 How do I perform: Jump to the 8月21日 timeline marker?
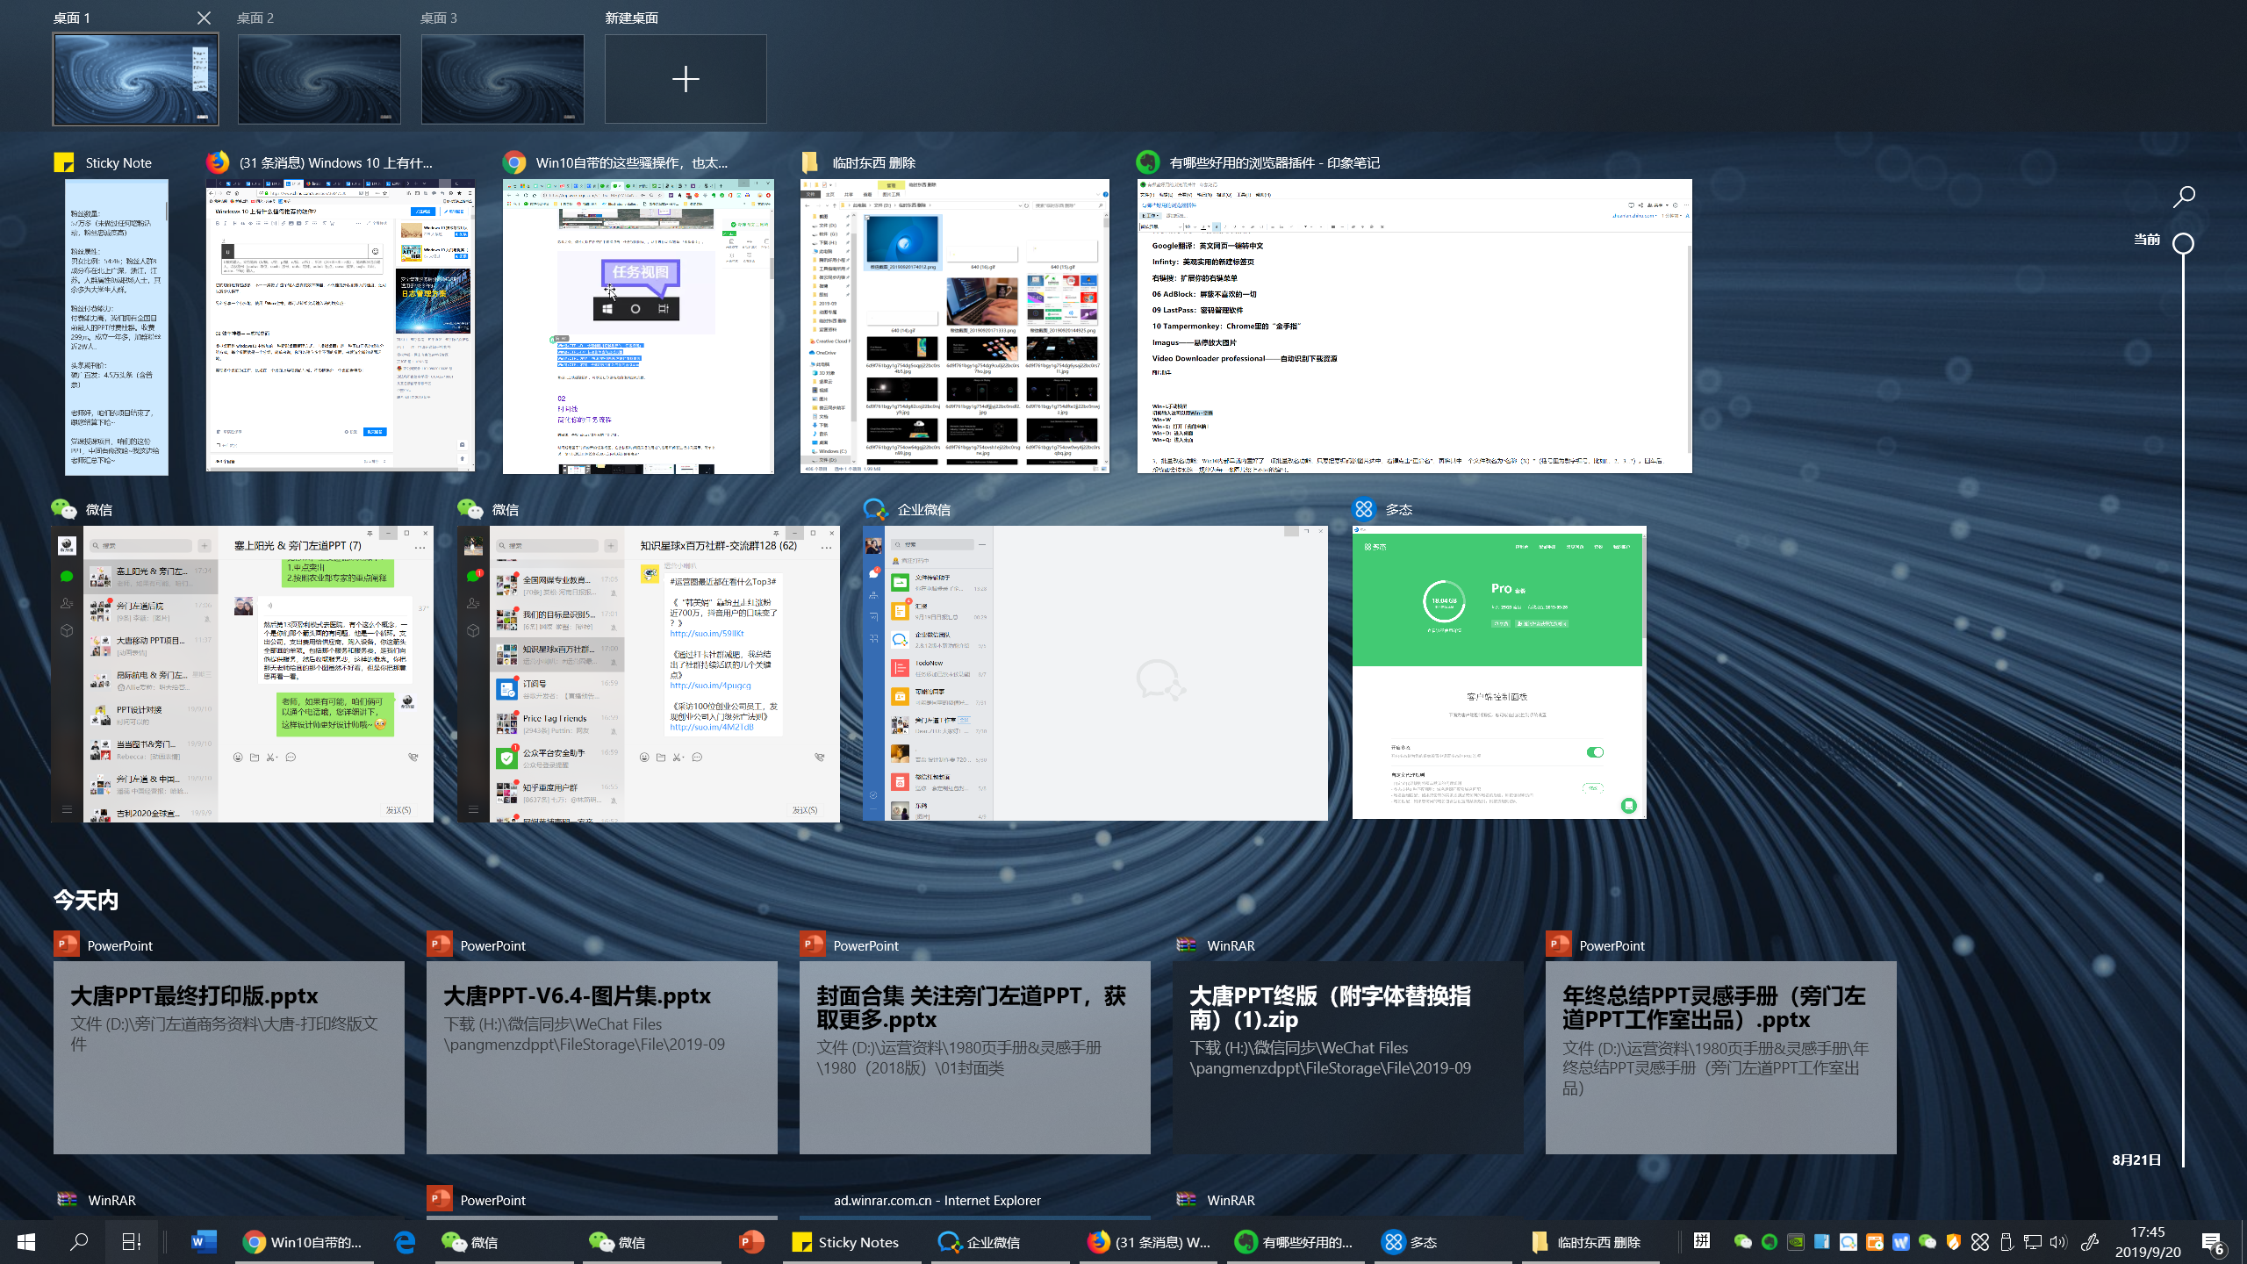click(2136, 1160)
